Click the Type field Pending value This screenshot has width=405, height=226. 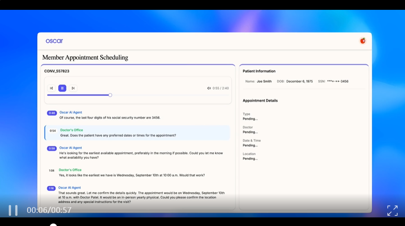click(250, 119)
